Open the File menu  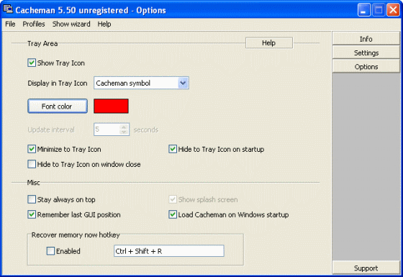click(x=10, y=24)
